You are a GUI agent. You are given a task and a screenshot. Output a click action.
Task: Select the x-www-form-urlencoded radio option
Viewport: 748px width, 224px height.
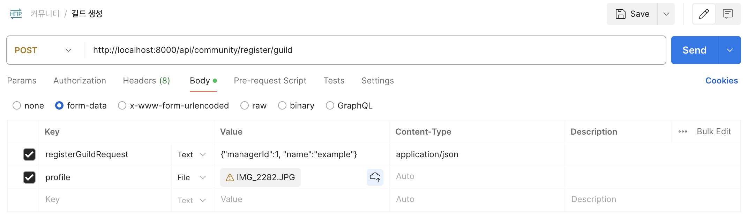(x=122, y=105)
